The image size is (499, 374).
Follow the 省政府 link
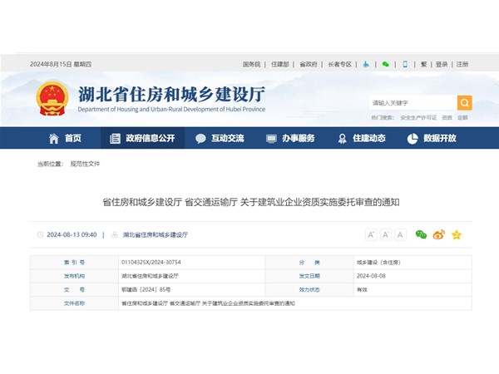[309, 64]
